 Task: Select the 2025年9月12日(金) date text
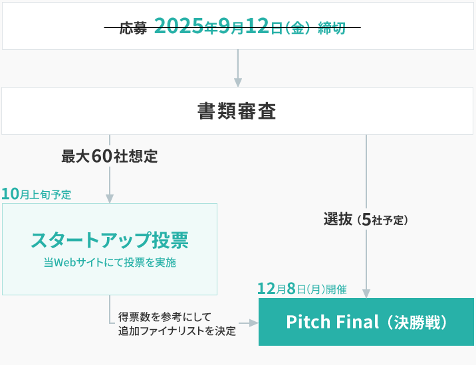(232, 26)
